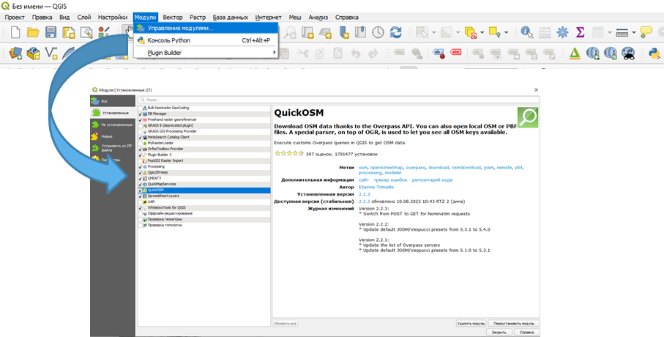Screen dimensions: 664x337
Task: Select the Identify Features info icon
Action: (526, 32)
